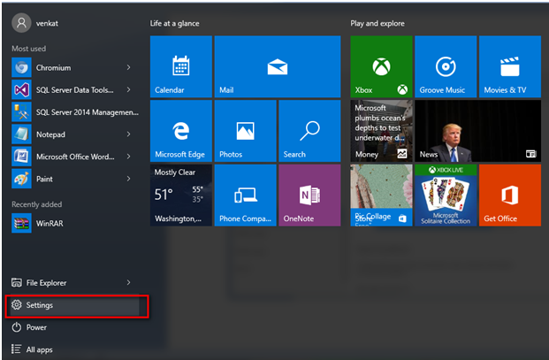Open the Groove Music tile

[x=446, y=66]
